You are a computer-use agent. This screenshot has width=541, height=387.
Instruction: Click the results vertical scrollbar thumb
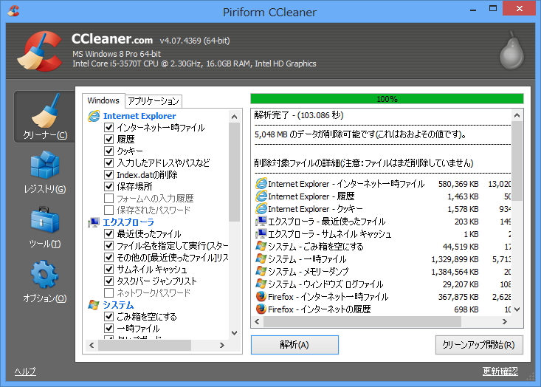(517, 161)
